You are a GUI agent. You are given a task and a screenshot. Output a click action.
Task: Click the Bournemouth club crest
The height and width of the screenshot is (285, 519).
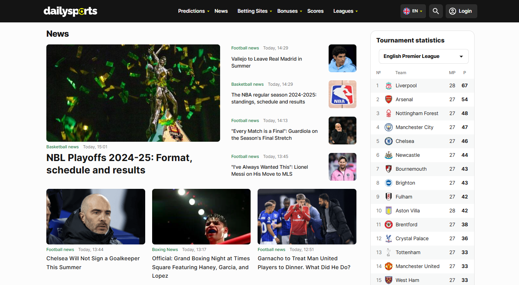388,169
